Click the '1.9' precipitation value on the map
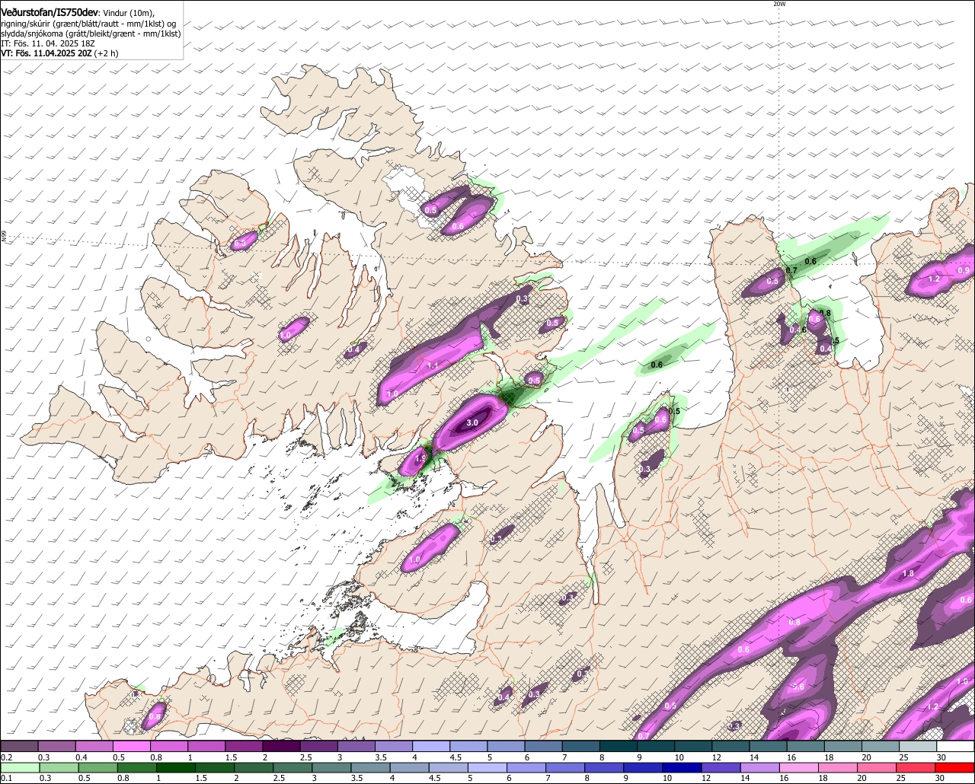 click(x=420, y=460)
